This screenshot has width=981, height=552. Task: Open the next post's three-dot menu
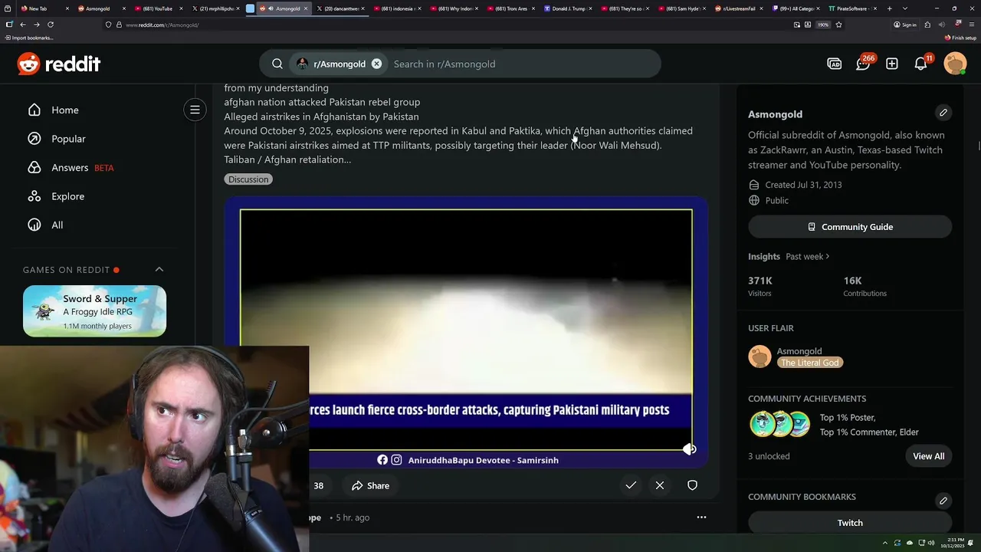(x=701, y=517)
